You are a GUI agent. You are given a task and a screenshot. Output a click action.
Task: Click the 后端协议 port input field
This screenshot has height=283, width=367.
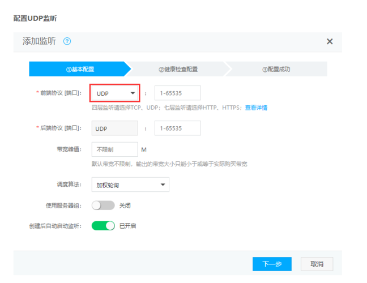click(177, 128)
